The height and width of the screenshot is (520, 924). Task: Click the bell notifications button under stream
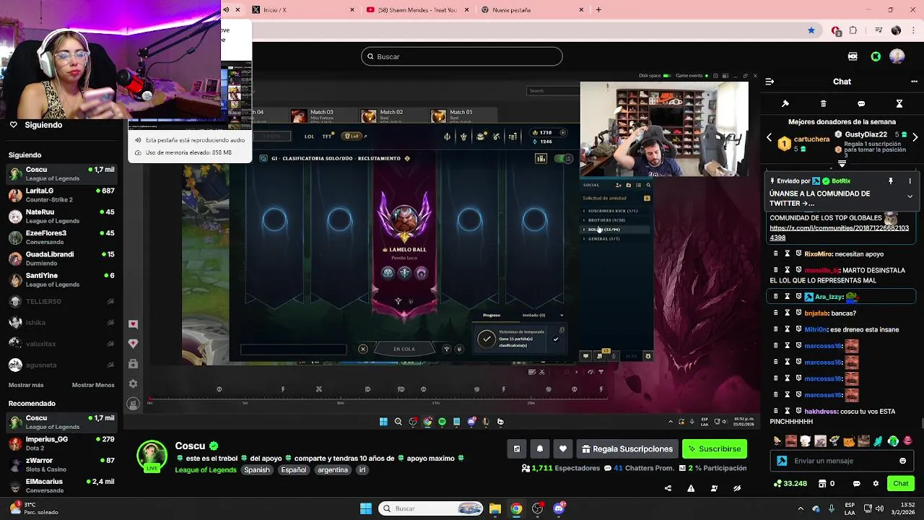[540, 448]
